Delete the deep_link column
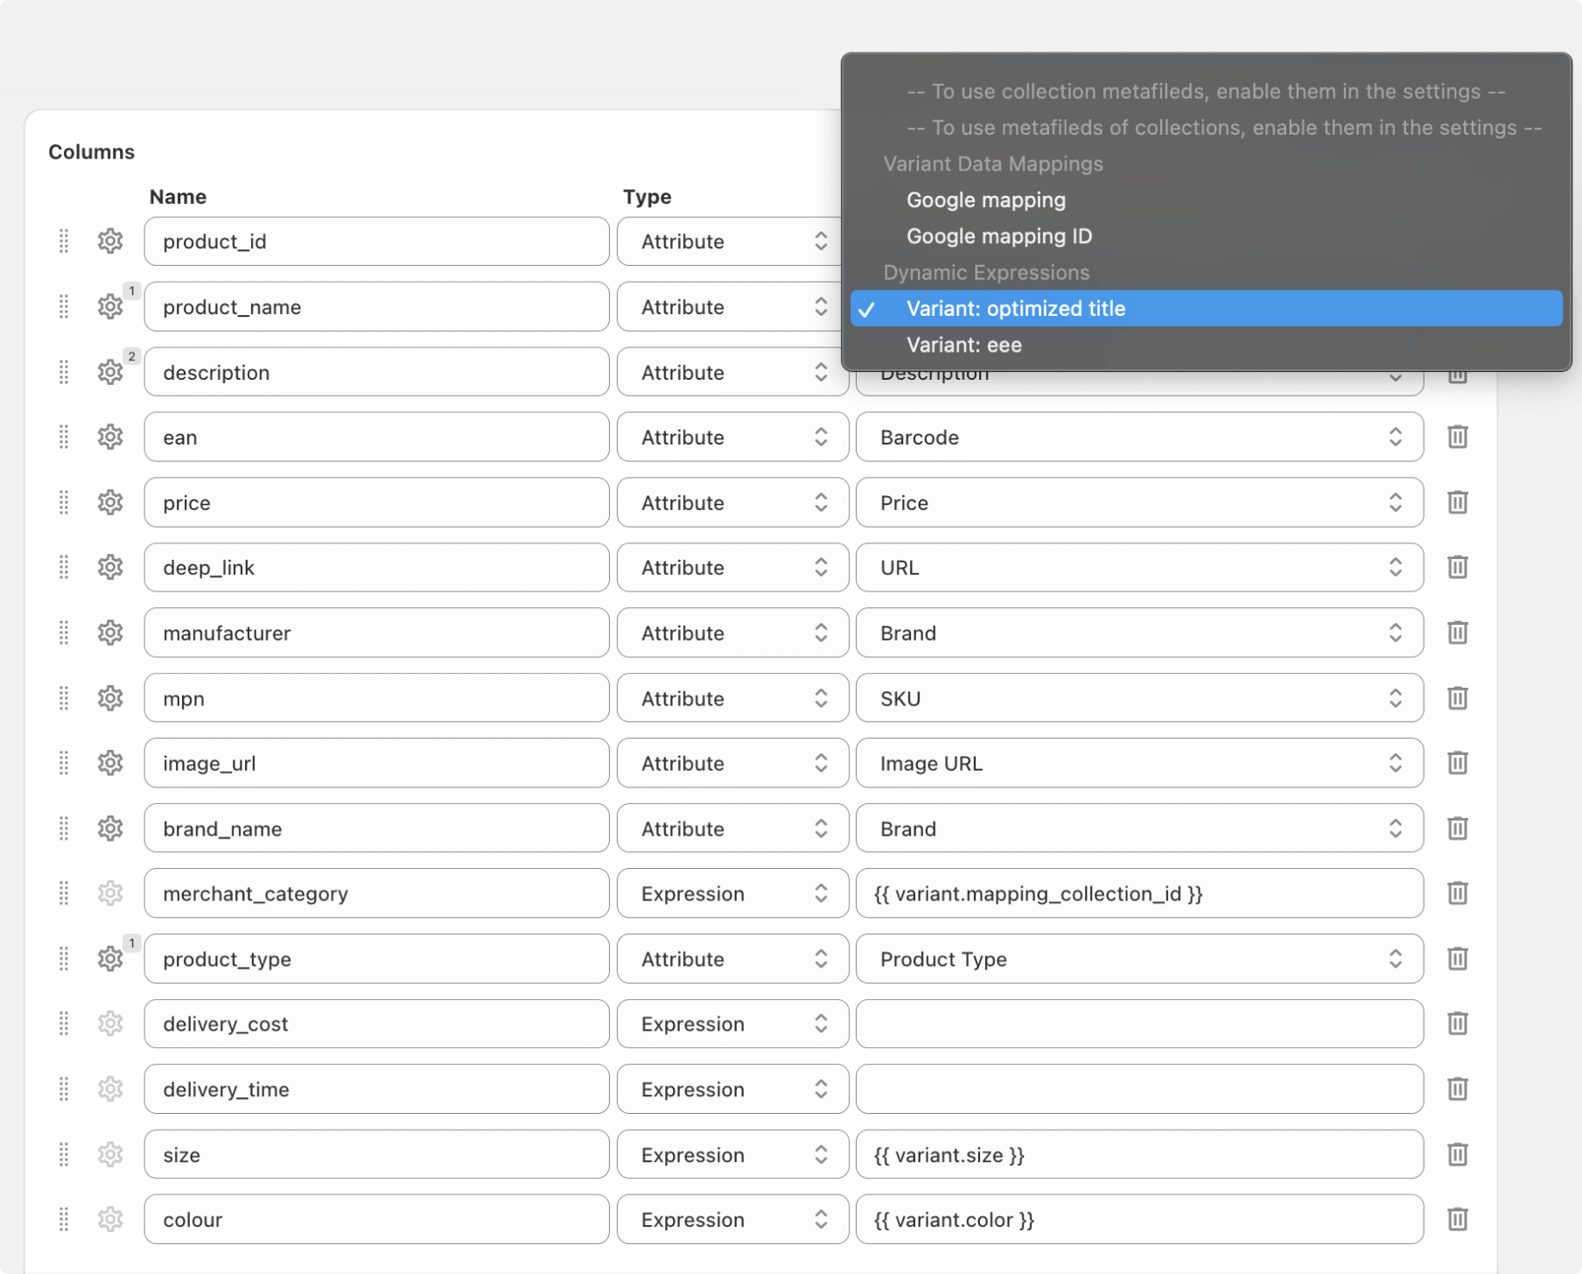 1457,567
